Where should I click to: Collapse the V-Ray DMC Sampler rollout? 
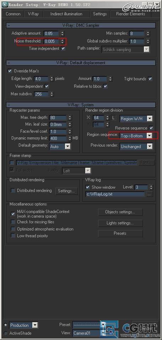(x=81, y=25)
